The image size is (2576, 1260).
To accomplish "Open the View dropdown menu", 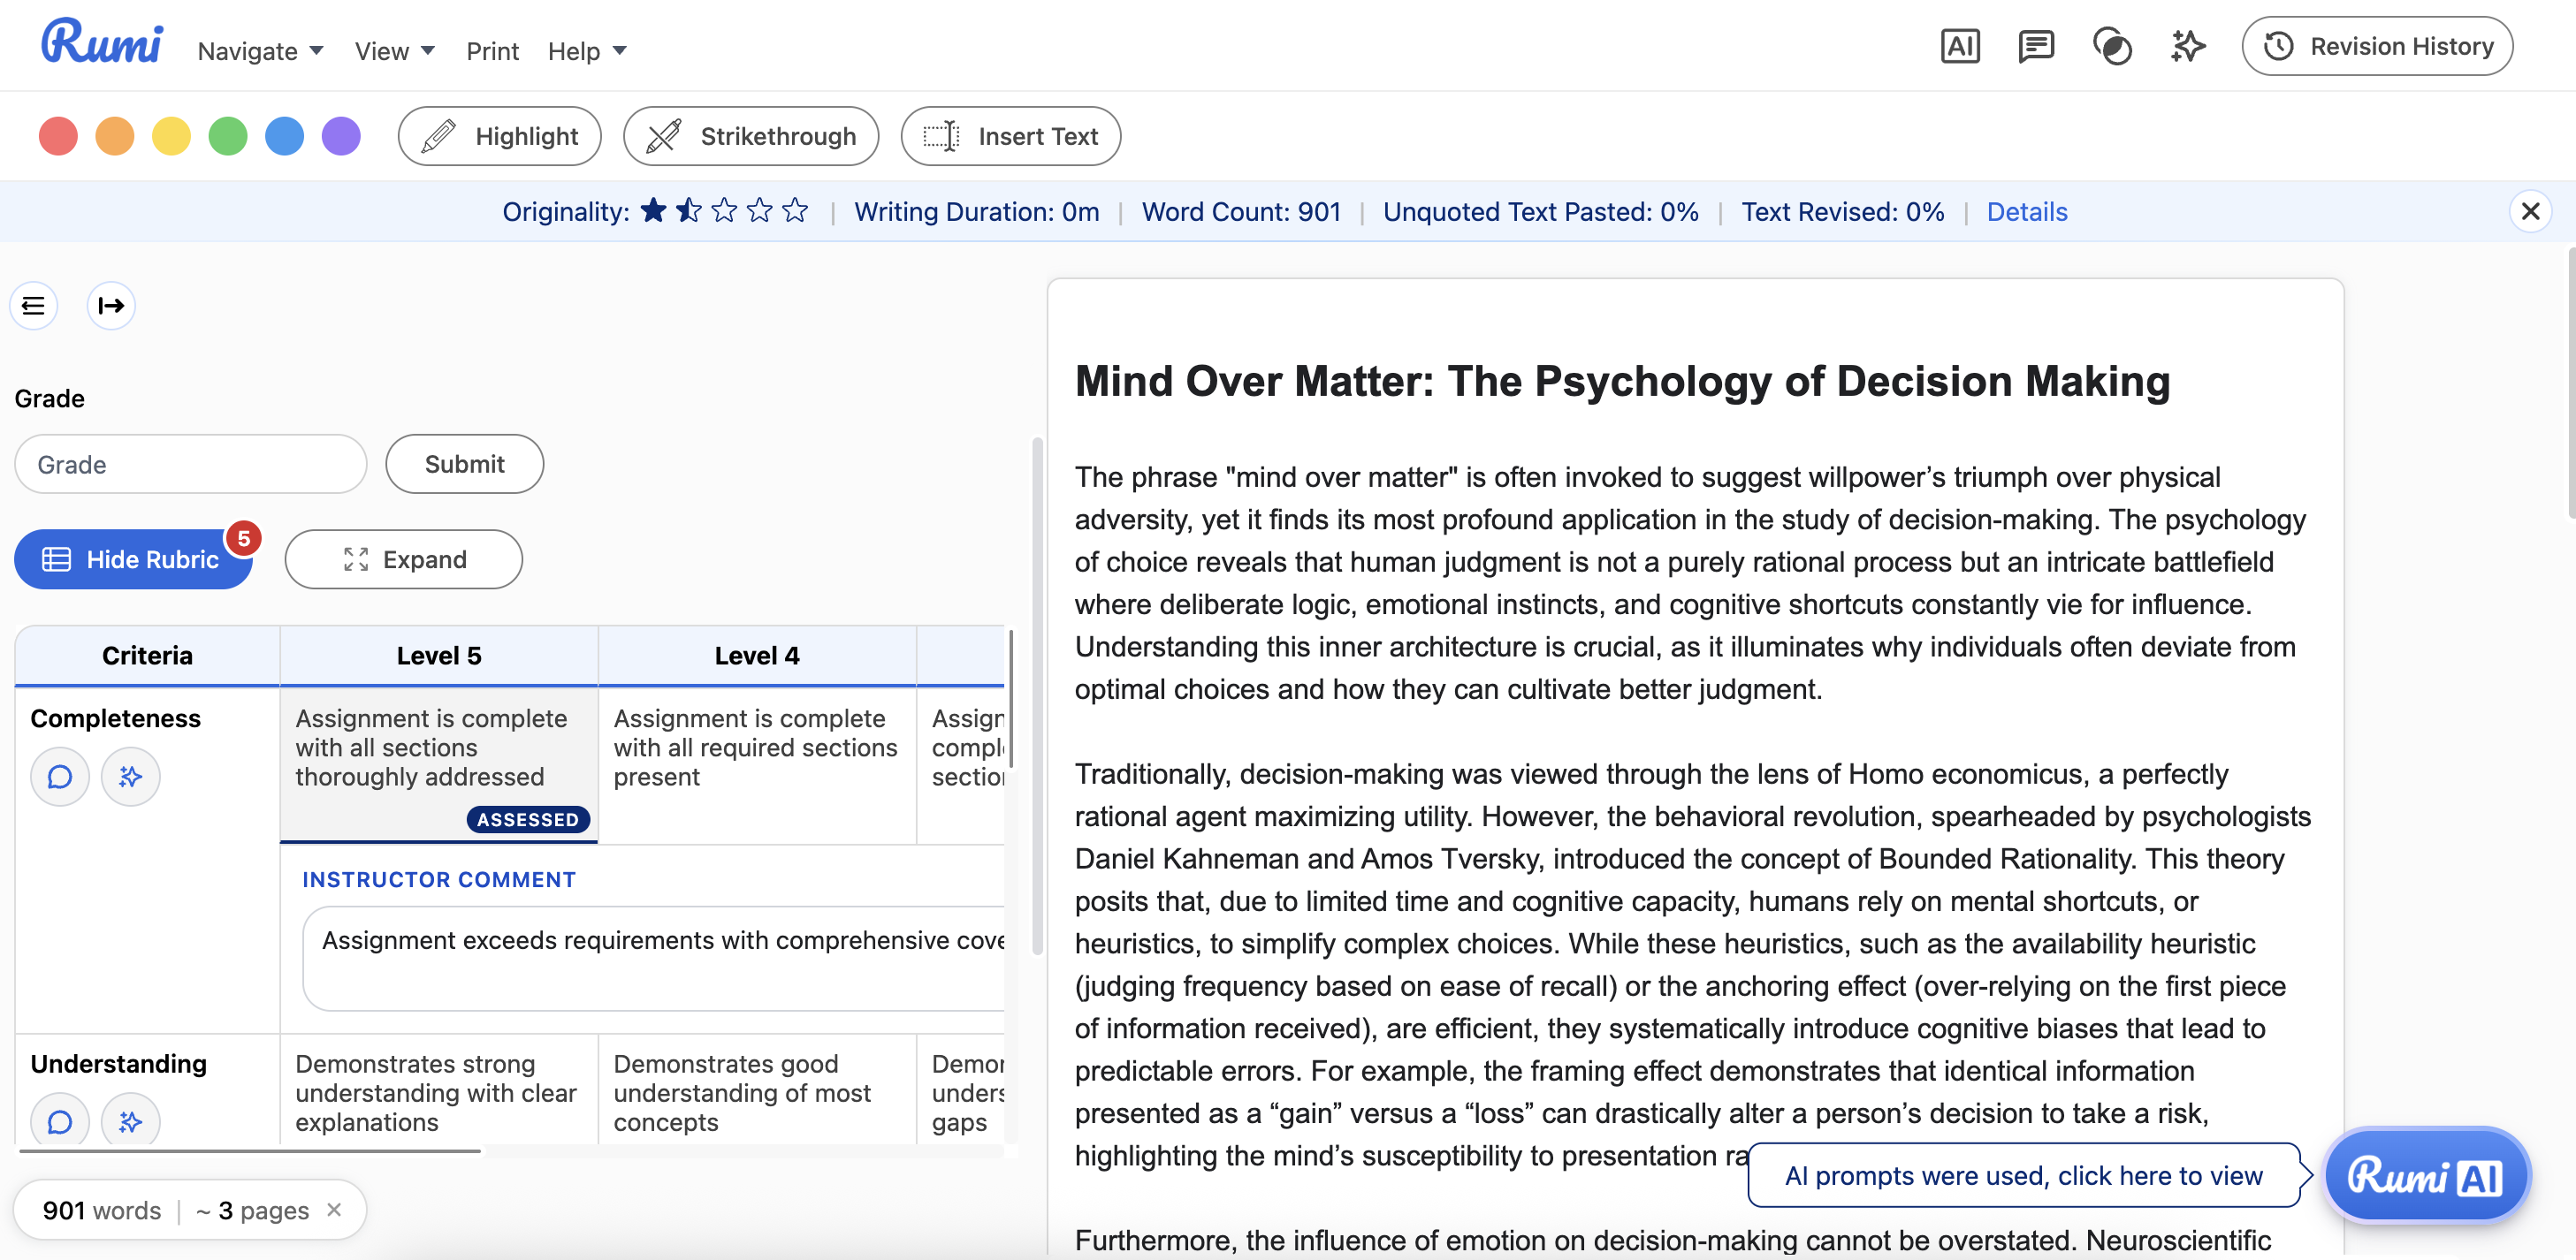I will click(x=394, y=51).
